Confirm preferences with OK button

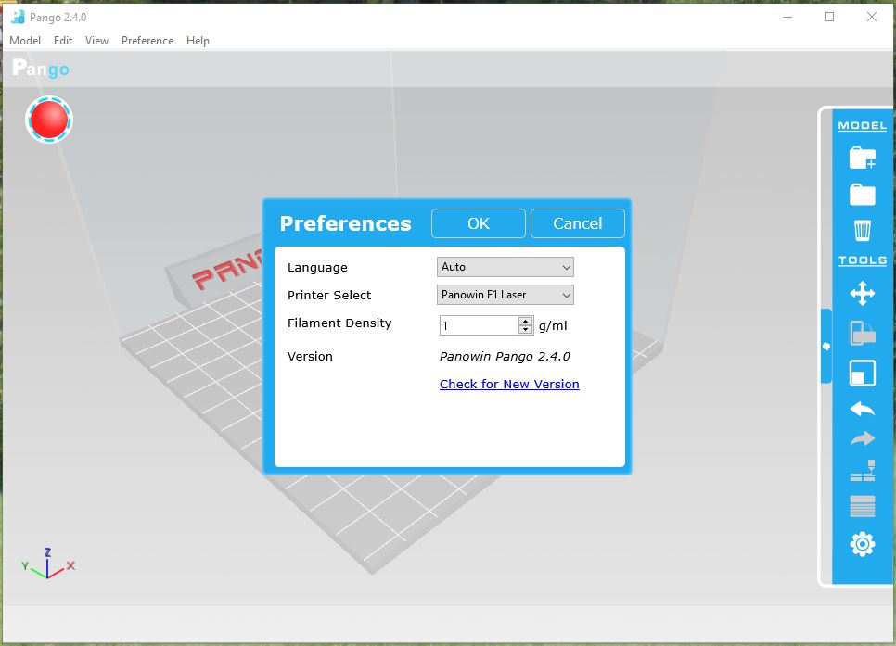tap(479, 223)
